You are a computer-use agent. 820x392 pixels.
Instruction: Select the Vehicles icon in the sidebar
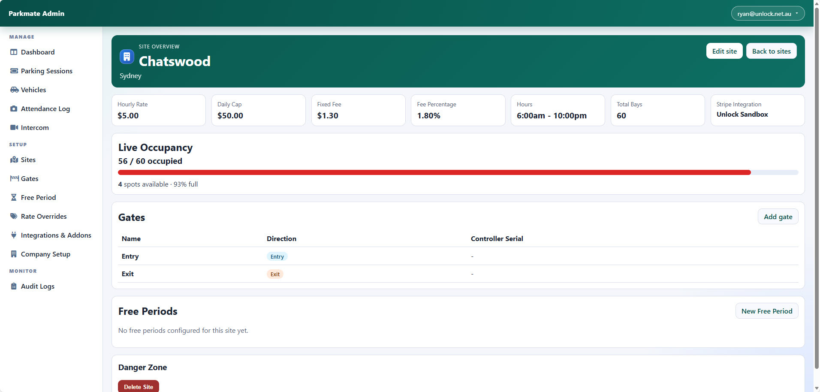14,90
